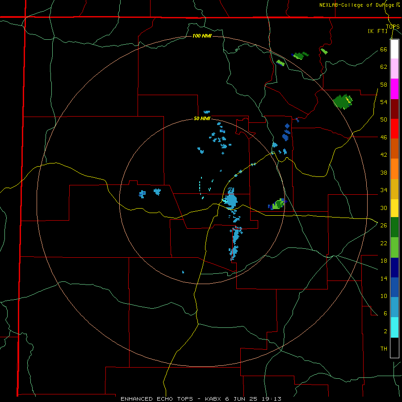Select the black TH threshold legend segment
402x402 pixels.
click(394, 348)
